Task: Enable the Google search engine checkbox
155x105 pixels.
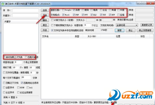Action: pos(63,10)
